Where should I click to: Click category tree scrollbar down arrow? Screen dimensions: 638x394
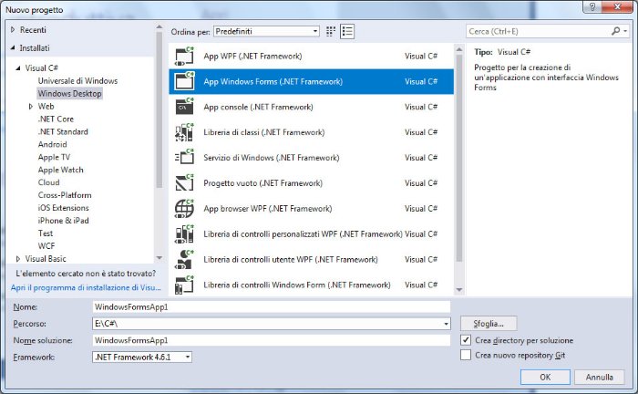point(159,258)
